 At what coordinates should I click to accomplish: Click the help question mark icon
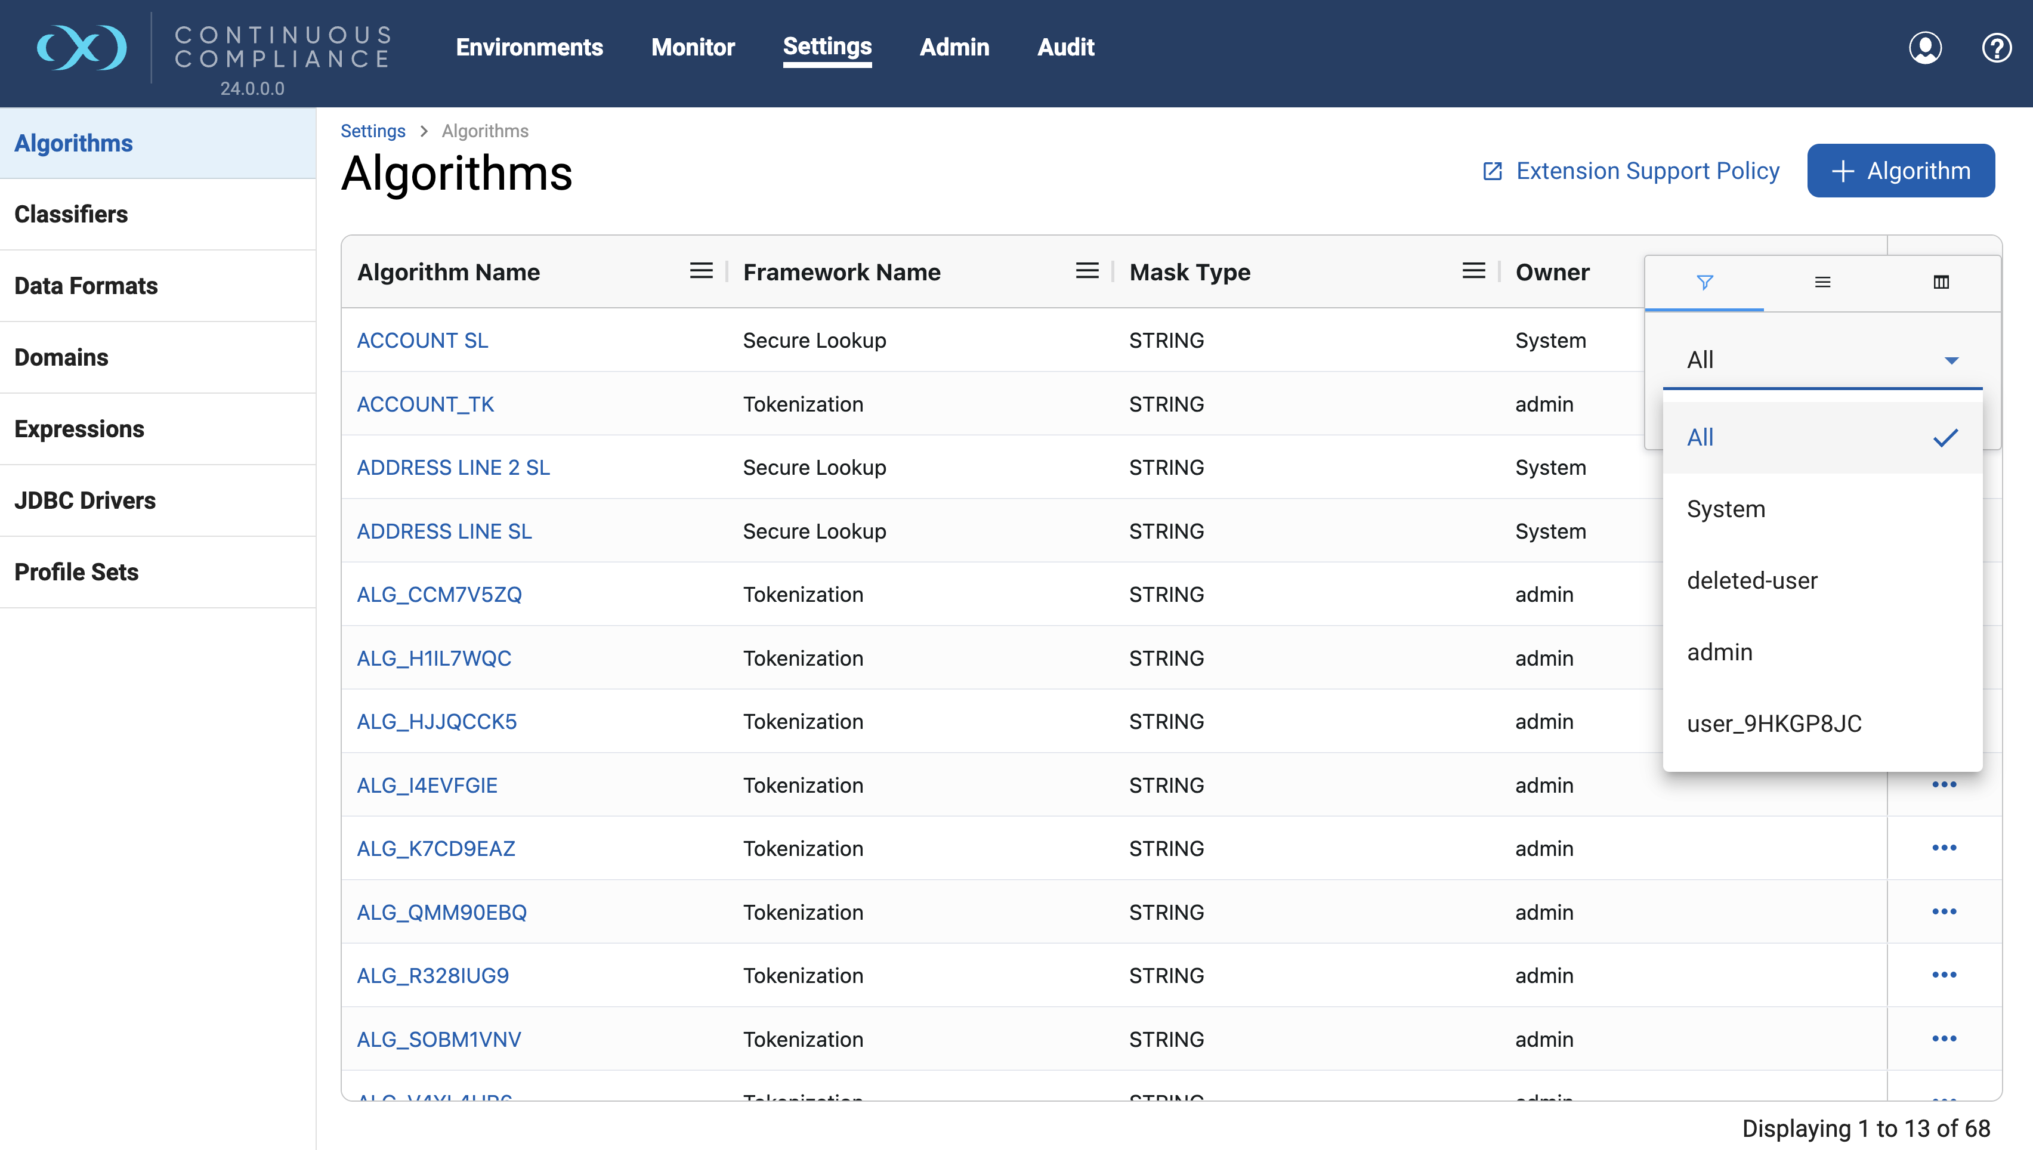tap(1996, 47)
